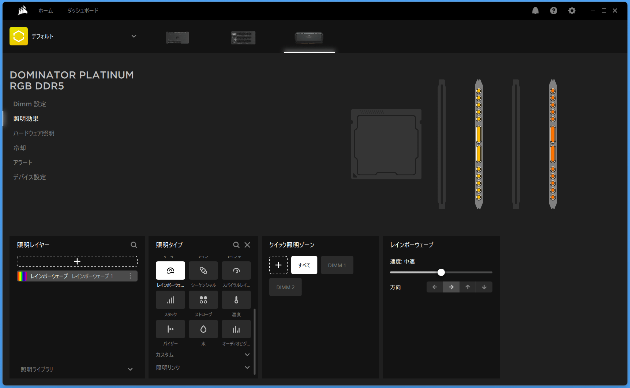Click the rainbow color swatch on the layer
The width and height of the screenshot is (630, 388).
coord(22,276)
